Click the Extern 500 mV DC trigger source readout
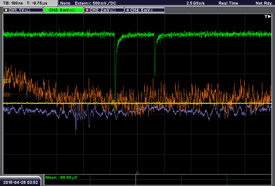This screenshot has height=186, width=275. 95,3
